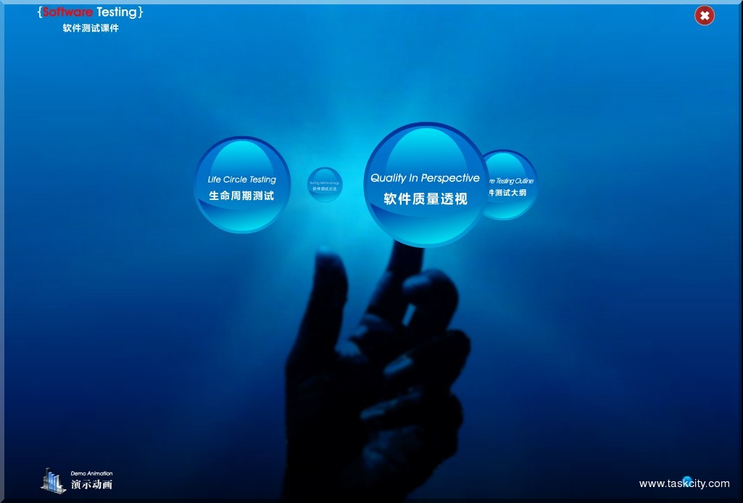
Task: Select the 生命周期测试 sphere
Action: coord(241,193)
